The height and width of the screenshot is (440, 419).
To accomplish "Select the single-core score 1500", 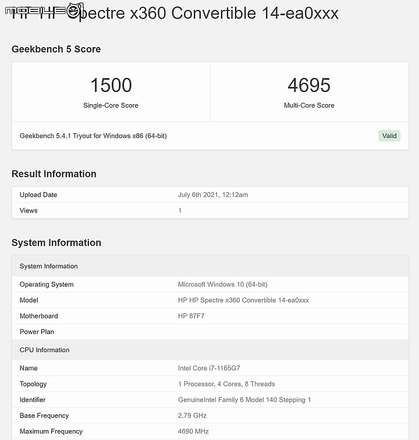I will point(111,85).
